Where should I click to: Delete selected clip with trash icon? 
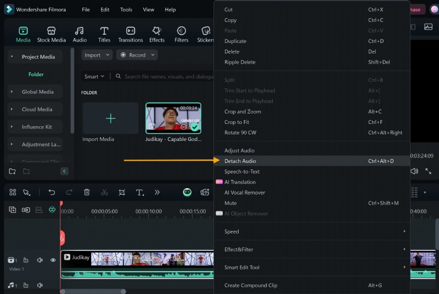pos(87,192)
